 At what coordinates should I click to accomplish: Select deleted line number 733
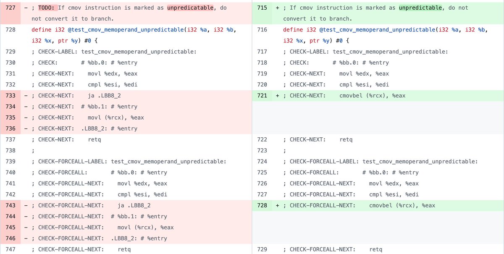(x=10, y=95)
